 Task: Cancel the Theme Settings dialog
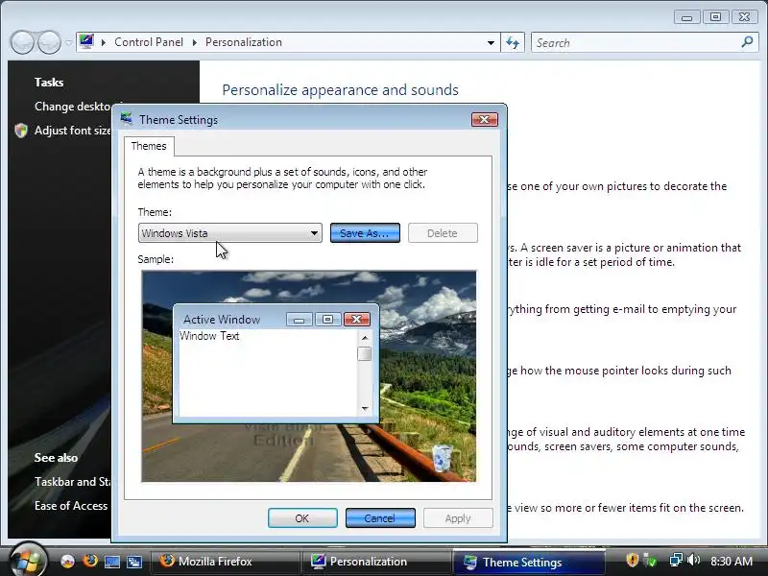[380, 518]
